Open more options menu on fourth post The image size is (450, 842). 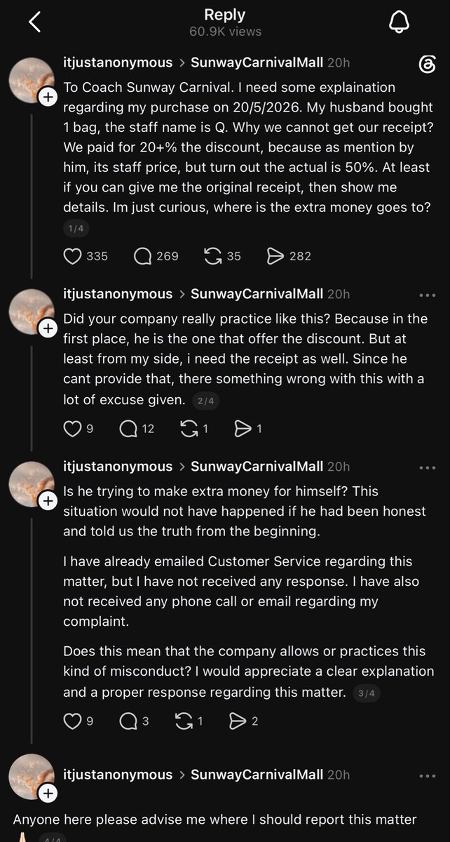point(427,775)
